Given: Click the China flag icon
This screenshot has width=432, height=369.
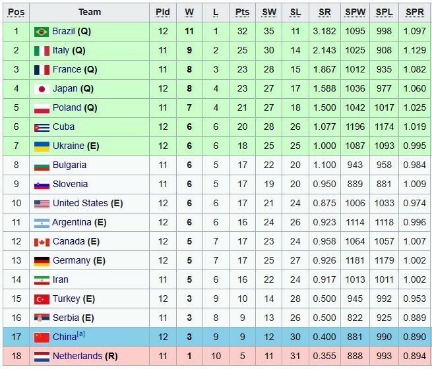Looking at the screenshot, I should coord(42,337).
